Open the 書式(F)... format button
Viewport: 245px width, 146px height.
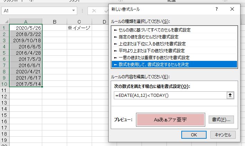click(x=221, y=120)
